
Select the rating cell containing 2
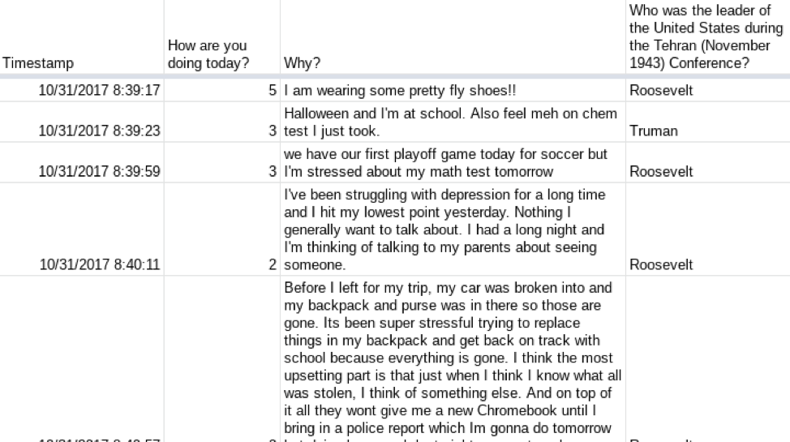[x=221, y=230]
